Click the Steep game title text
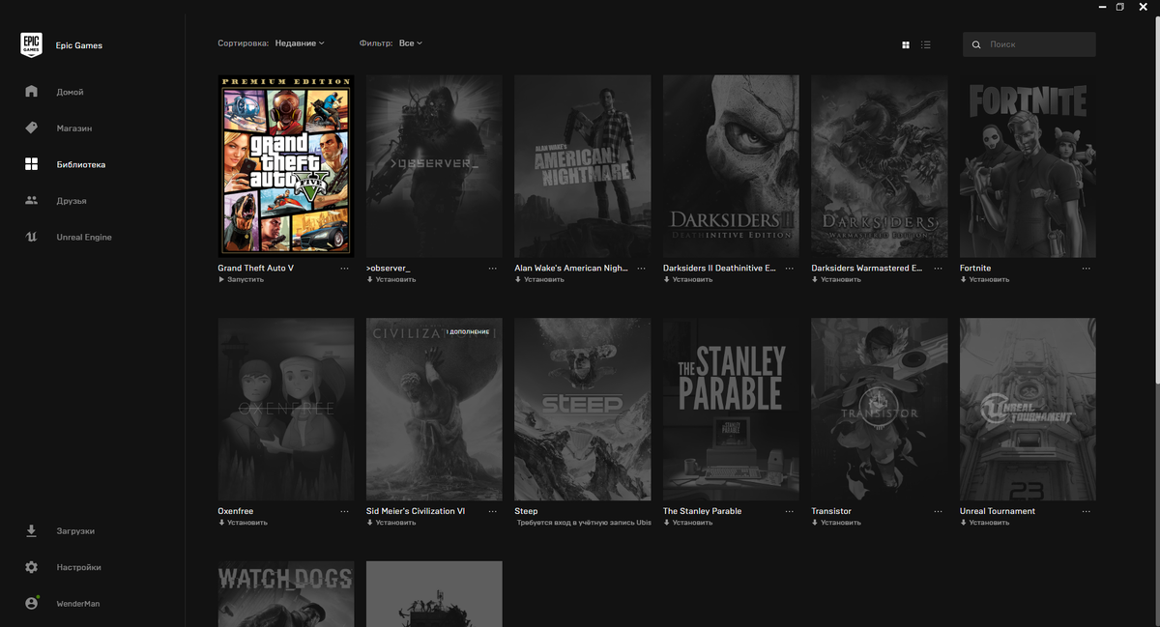Screen dimensions: 1160x627 click(526, 511)
